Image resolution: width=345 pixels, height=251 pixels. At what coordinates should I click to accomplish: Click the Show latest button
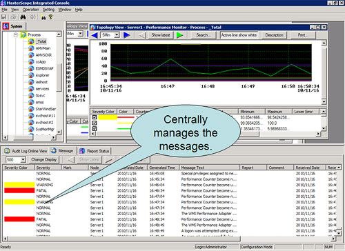pos(161,35)
